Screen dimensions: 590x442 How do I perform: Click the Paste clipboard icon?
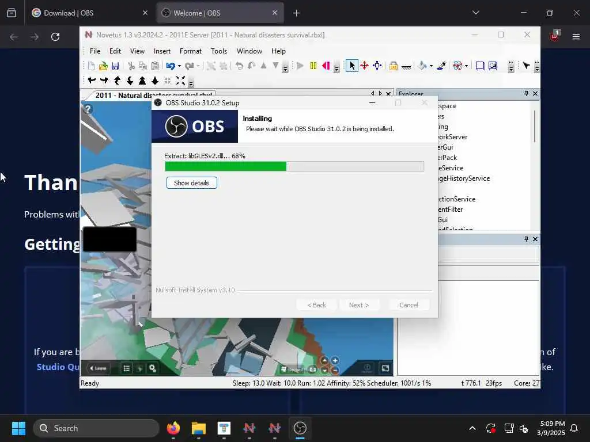[155, 66]
